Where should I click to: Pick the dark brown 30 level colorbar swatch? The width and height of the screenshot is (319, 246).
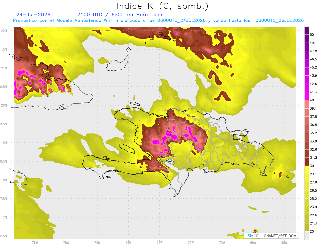coord(307,162)
